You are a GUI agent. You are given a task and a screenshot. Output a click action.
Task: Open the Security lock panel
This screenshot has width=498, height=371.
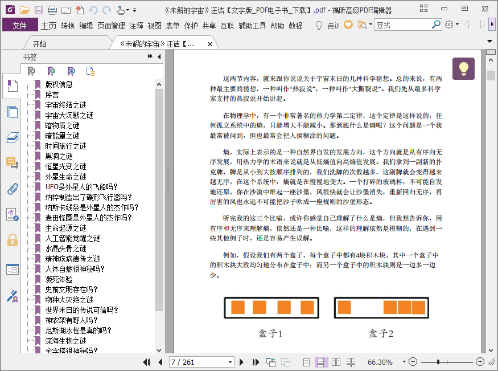pyautogui.click(x=13, y=240)
